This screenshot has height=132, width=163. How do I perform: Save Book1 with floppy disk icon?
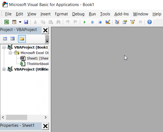tap(26, 22)
